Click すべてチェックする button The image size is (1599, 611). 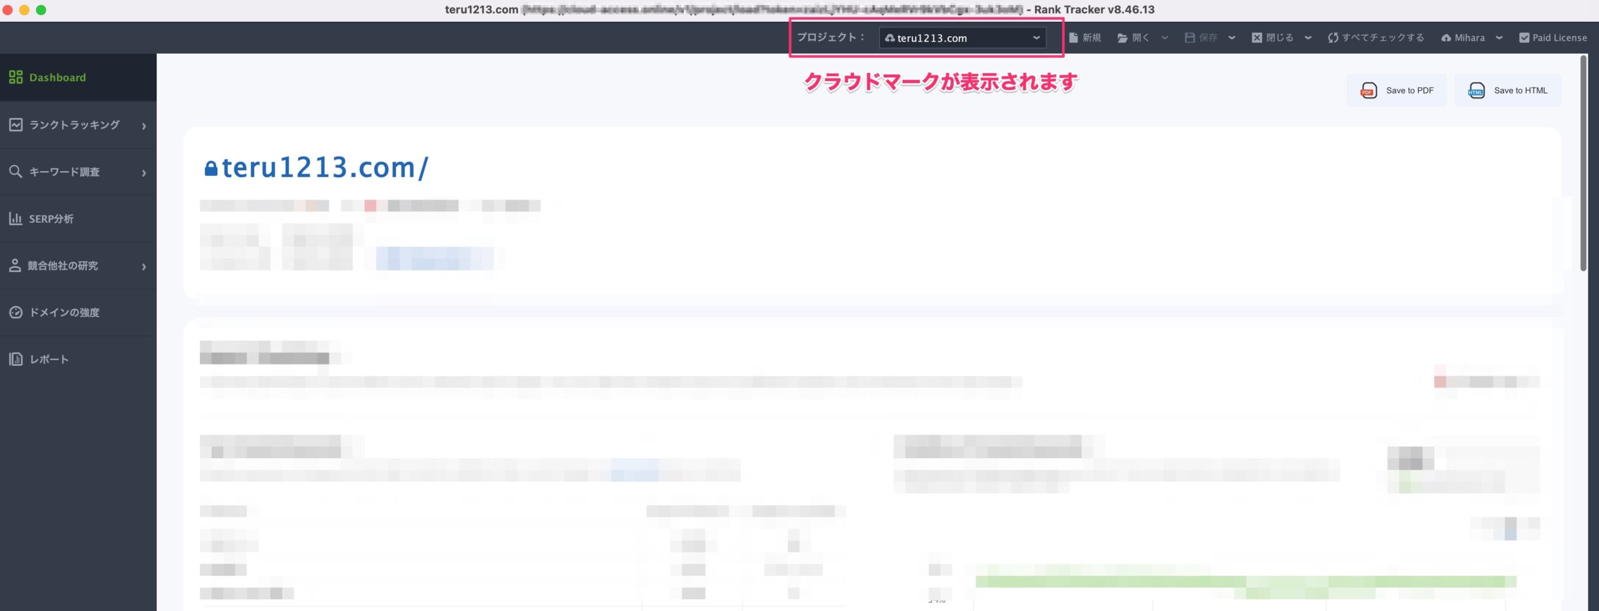point(1376,37)
